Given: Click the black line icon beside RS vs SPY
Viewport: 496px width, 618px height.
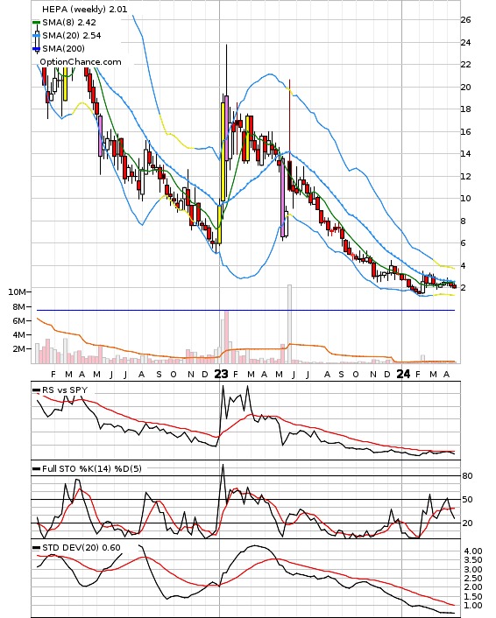Looking at the screenshot, I should pyautogui.click(x=36, y=390).
